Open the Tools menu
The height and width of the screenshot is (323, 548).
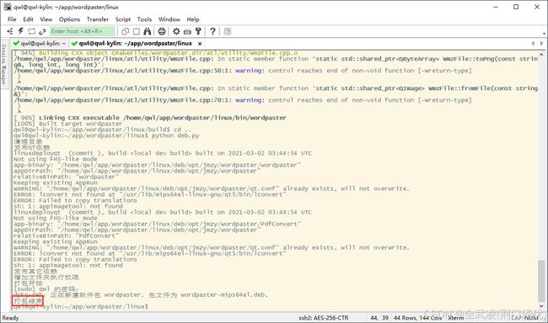click(x=144, y=19)
